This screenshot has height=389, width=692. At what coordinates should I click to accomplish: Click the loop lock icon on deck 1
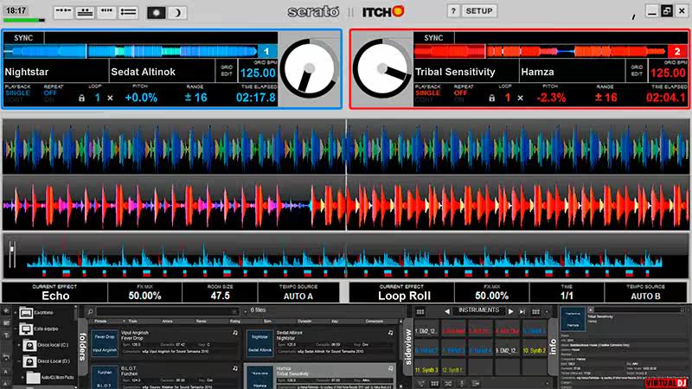pos(81,98)
